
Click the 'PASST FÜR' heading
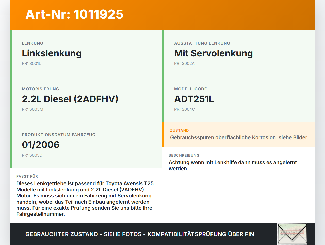point(27,176)
